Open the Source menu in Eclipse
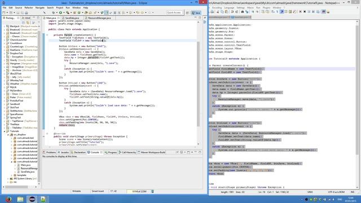 pyautogui.click(x=19, y=8)
